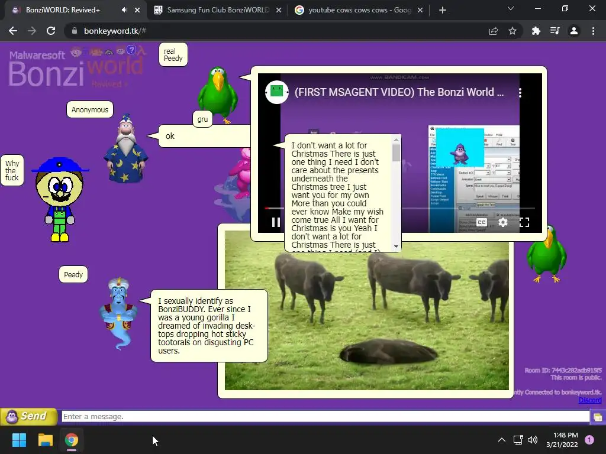Reload the bonkeyword.tk page
Viewport: 606px width, 454px height.
(x=51, y=31)
